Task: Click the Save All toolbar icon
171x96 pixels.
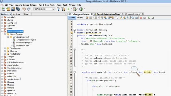Action: [18, 9]
